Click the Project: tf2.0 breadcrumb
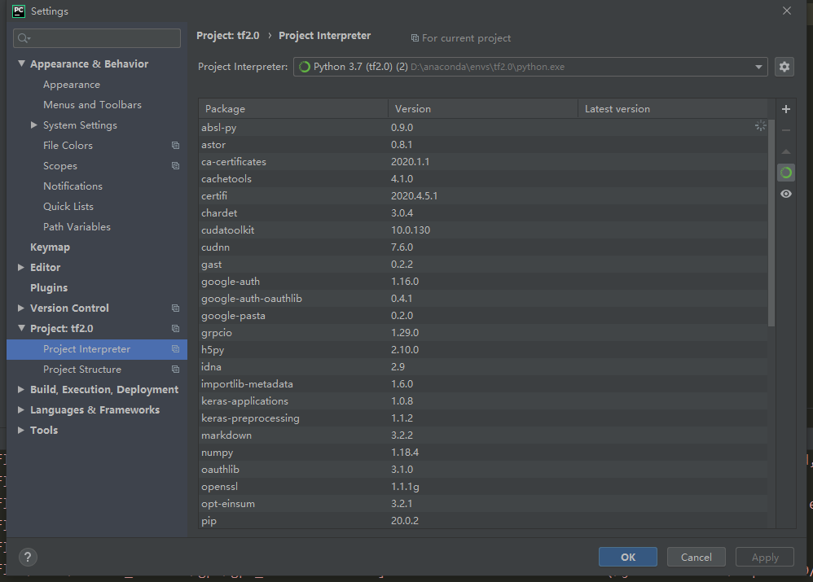The height and width of the screenshot is (582, 813). tap(227, 36)
